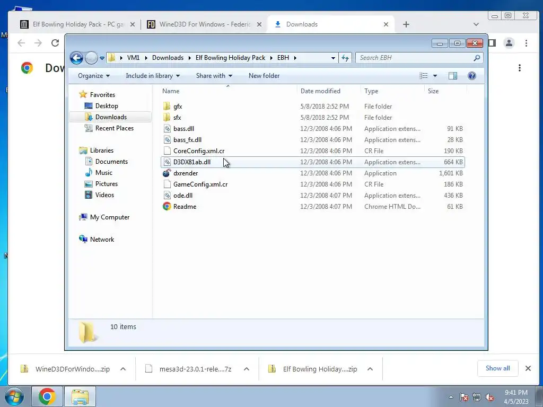
Task: Select the sfx folder icon
Action: point(167,117)
